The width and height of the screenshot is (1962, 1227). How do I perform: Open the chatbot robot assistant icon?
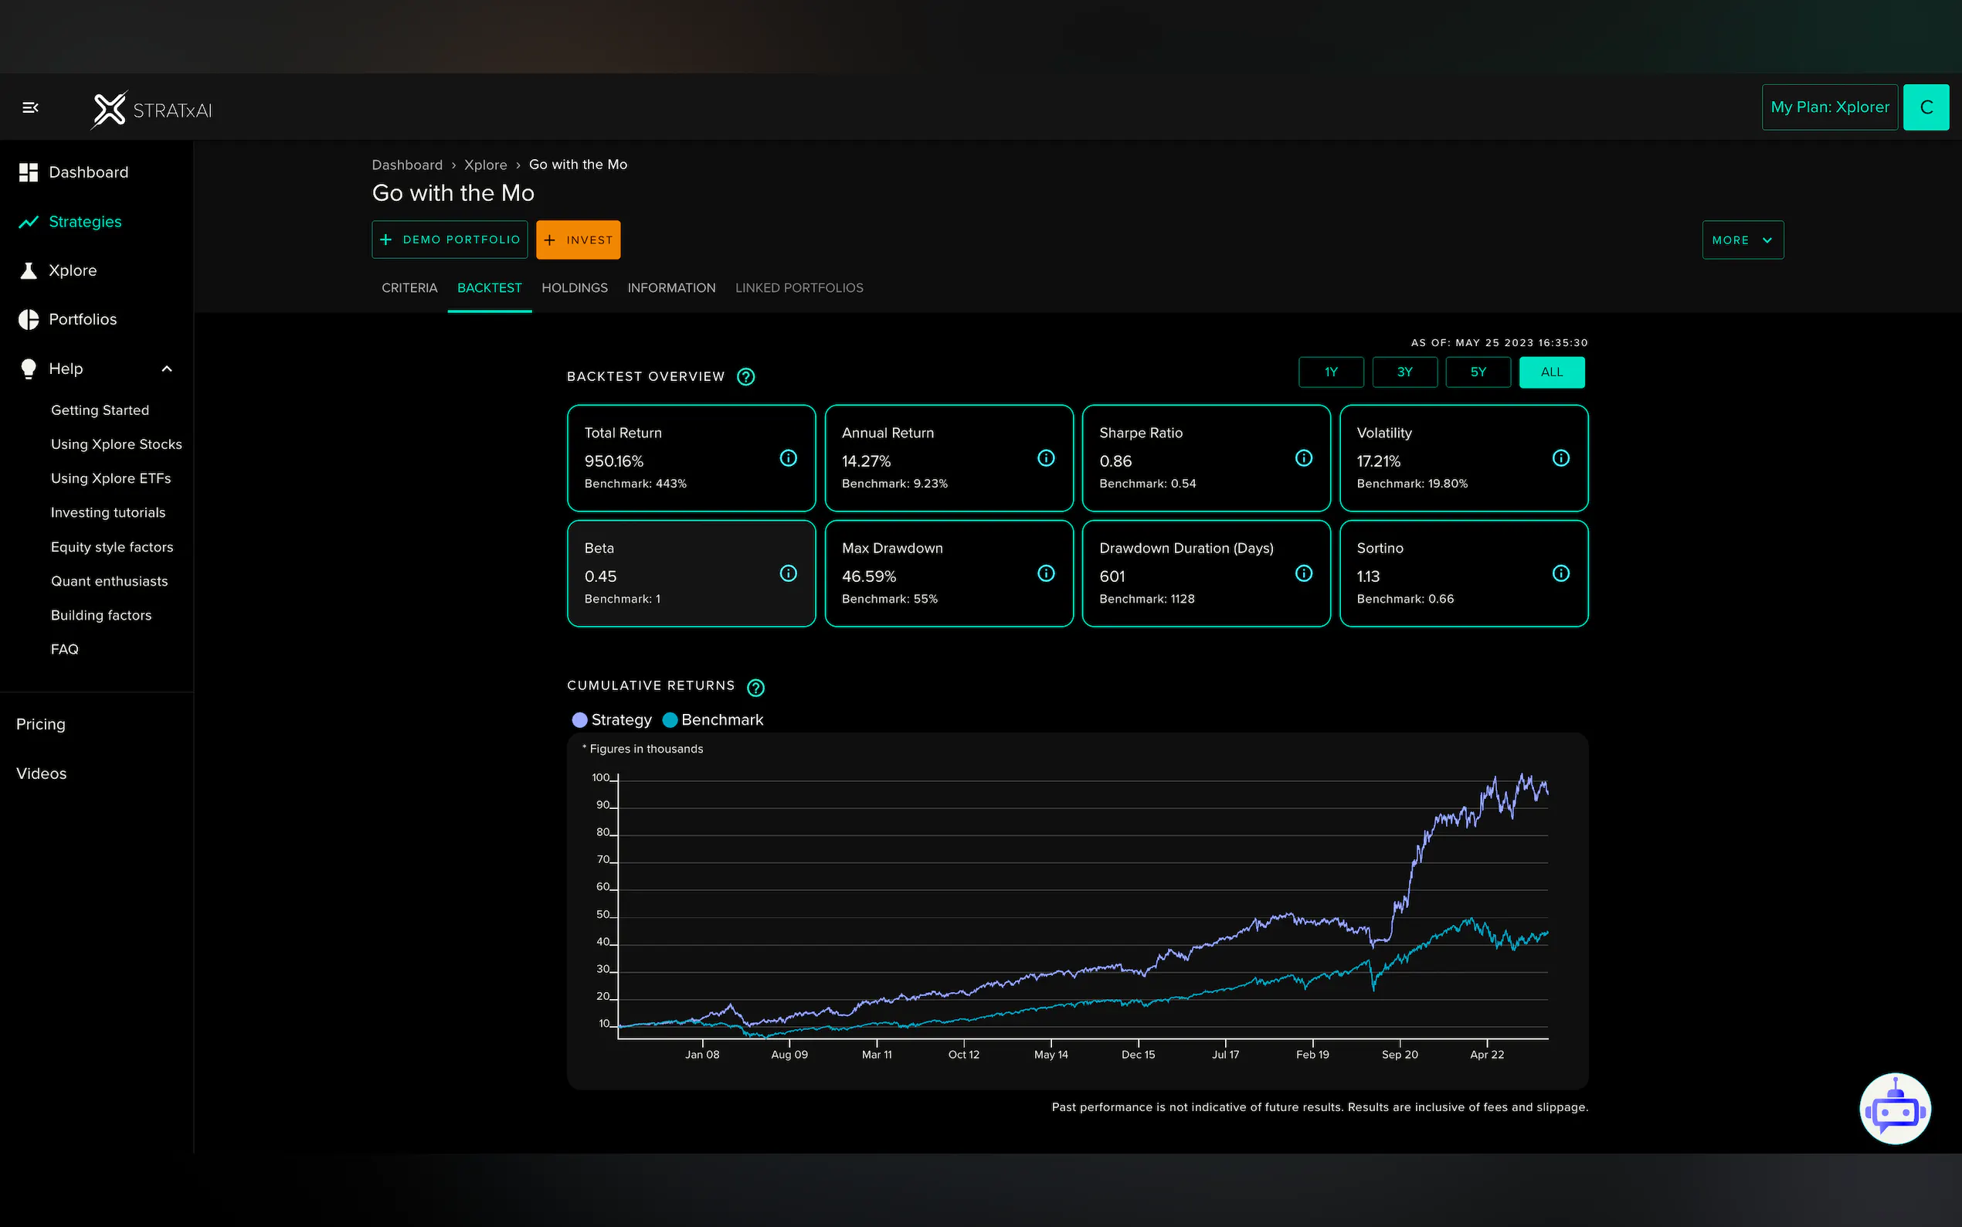[x=1894, y=1109]
